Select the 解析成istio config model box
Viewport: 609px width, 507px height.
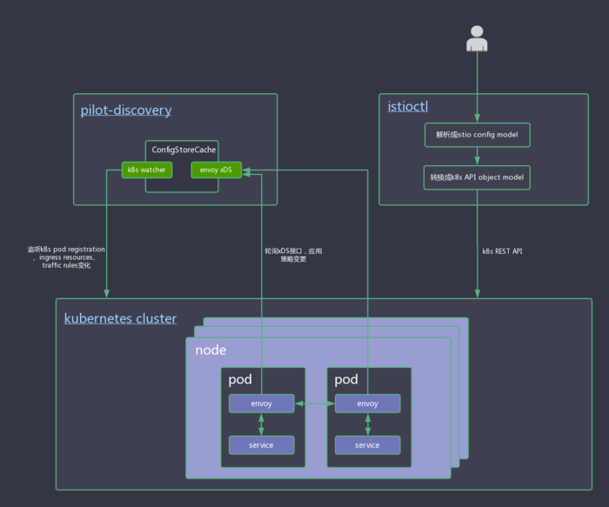click(477, 135)
